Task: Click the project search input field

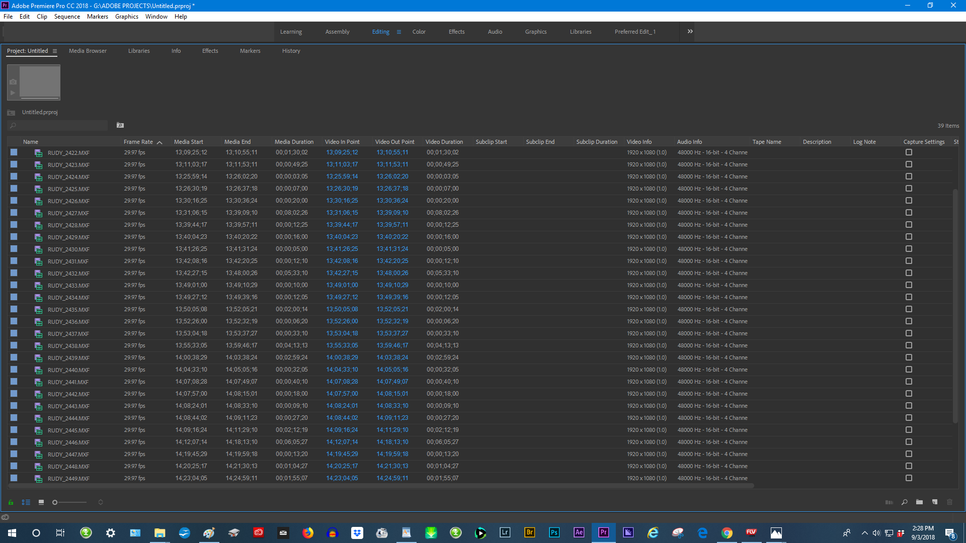Action: click(57, 126)
